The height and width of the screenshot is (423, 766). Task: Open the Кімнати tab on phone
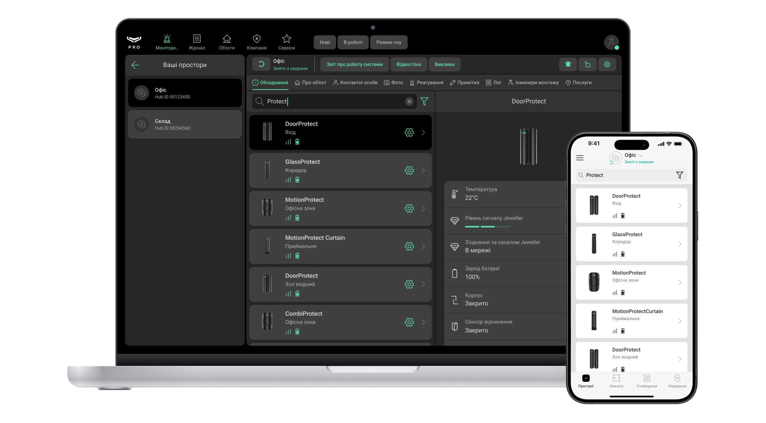coord(616,381)
